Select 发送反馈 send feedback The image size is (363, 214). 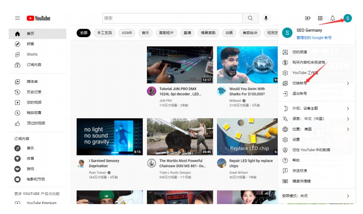[x=316, y=171]
